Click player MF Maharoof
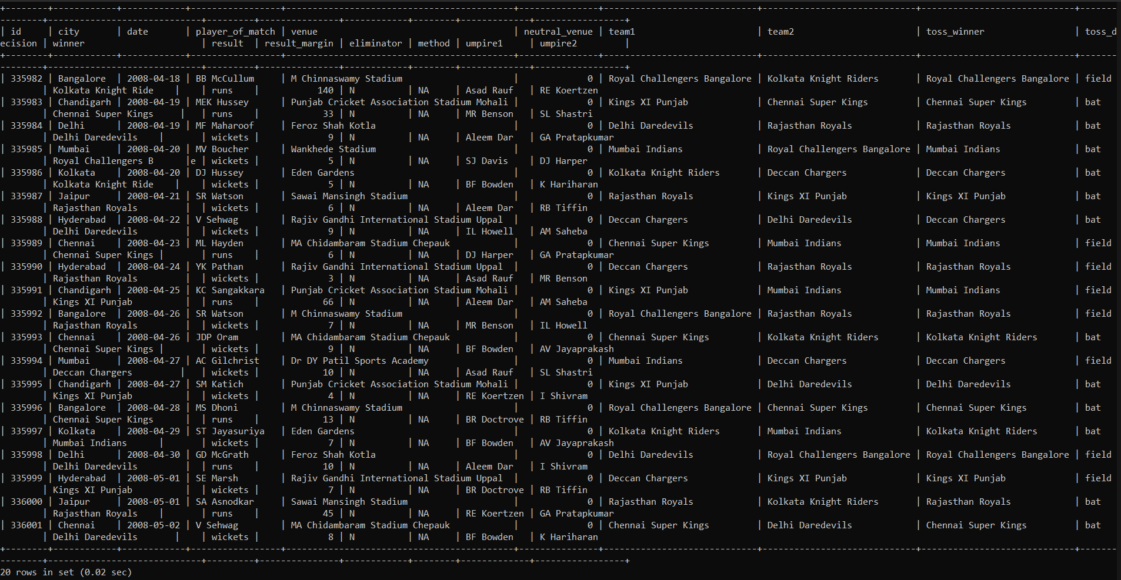1121x580 pixels. pyautogui.click(x=225, y=126)
